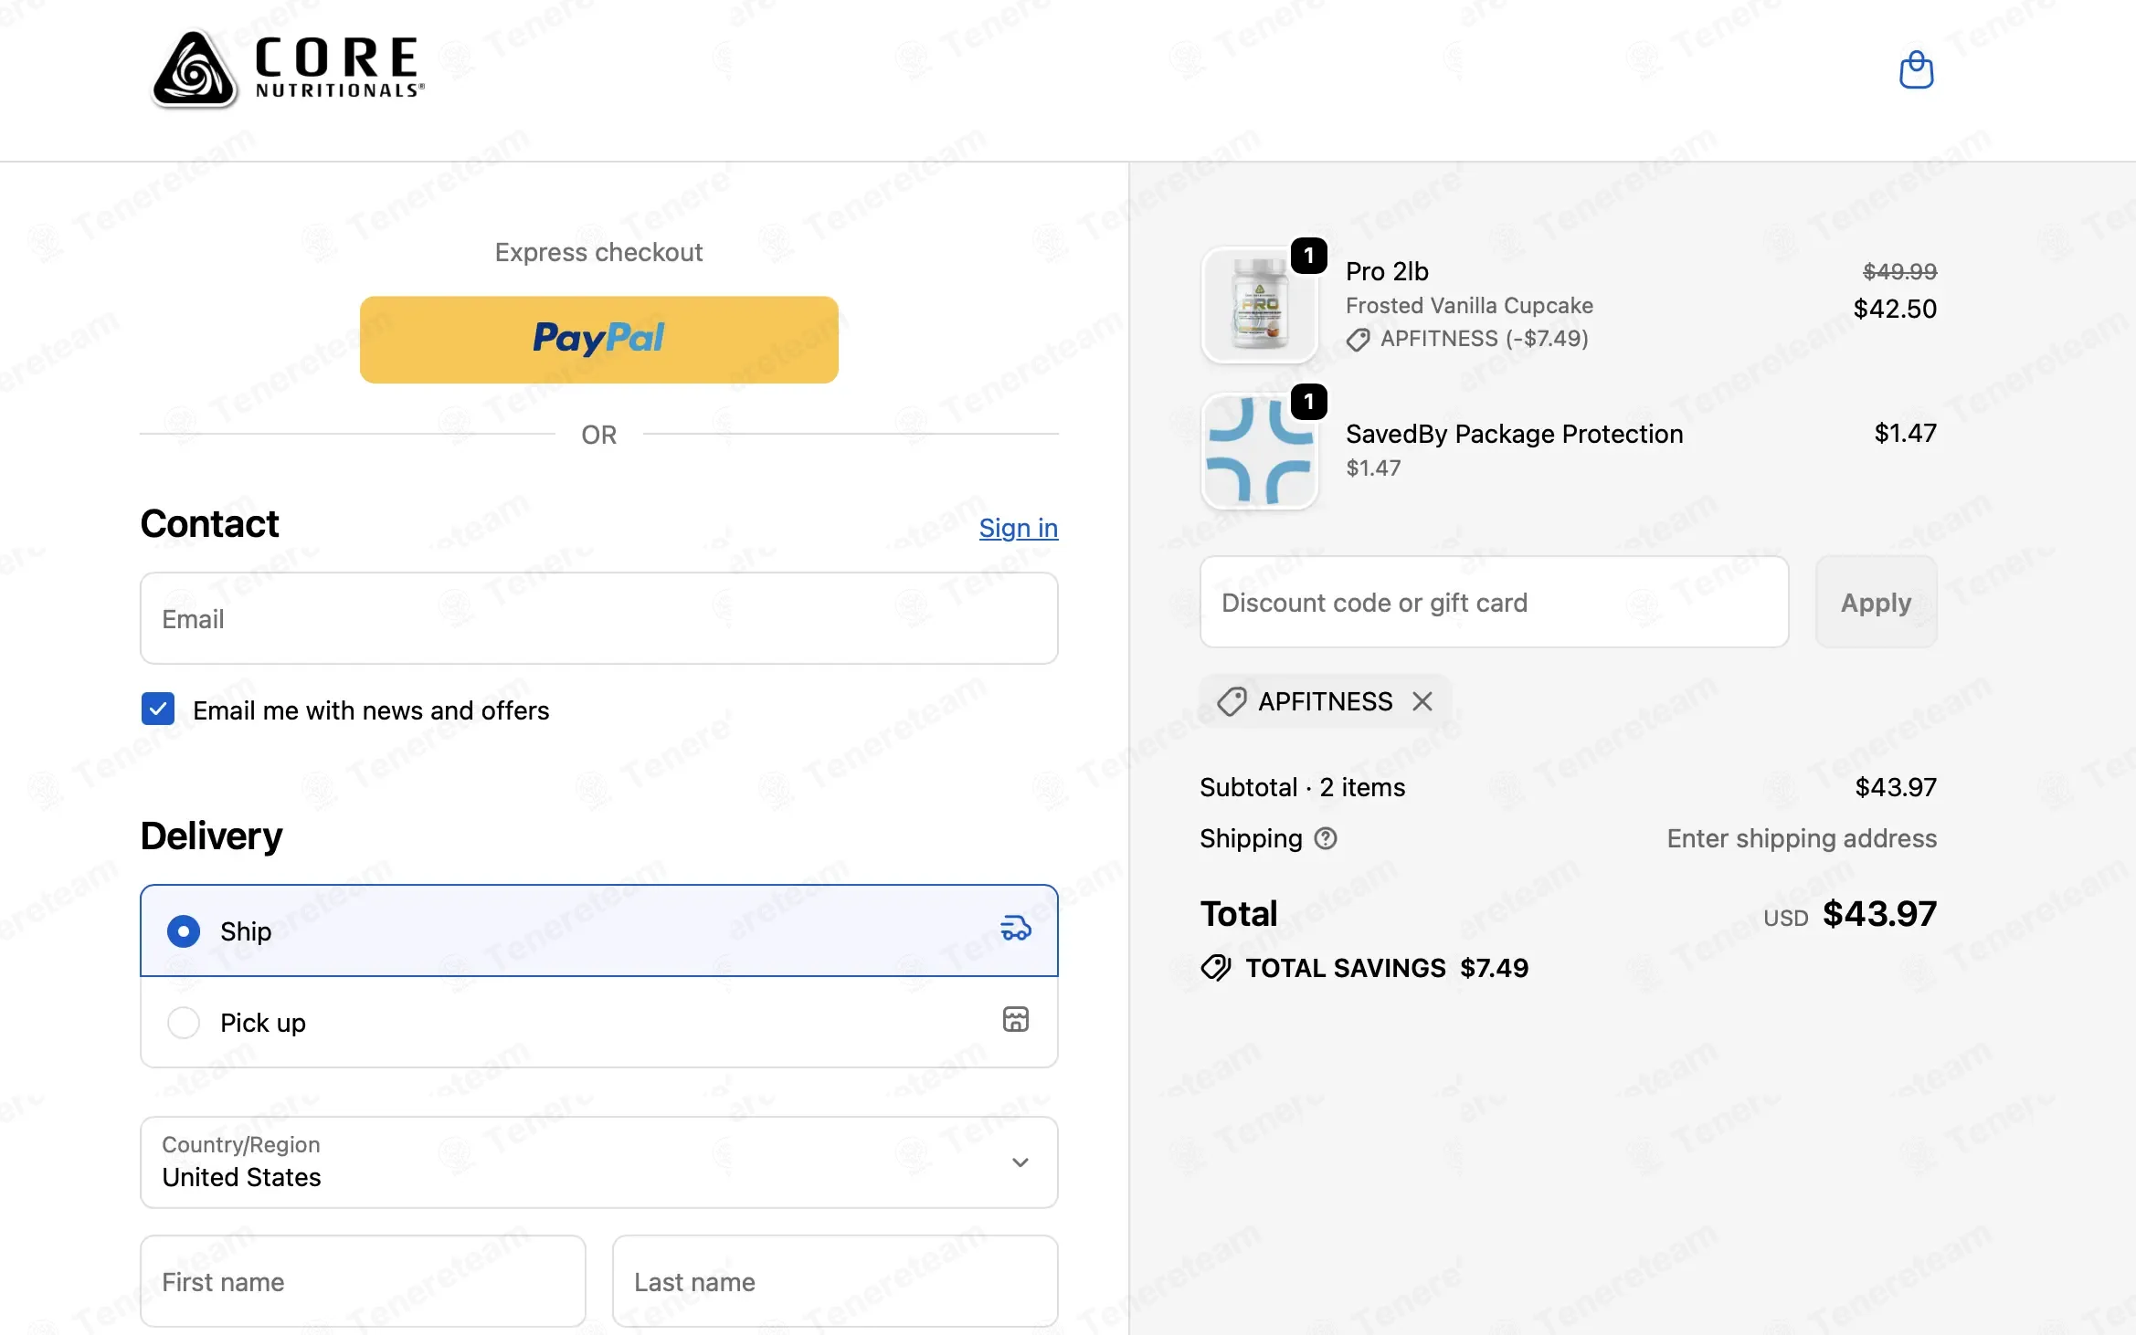Click the Subtotal 2 items label
Screen dimensions: 2136x1335
click(x=1302, y=787)
